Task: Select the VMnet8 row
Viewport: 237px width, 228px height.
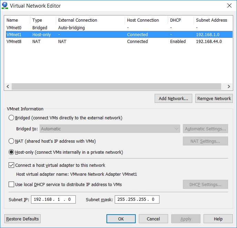Action: tap(119, 42)
